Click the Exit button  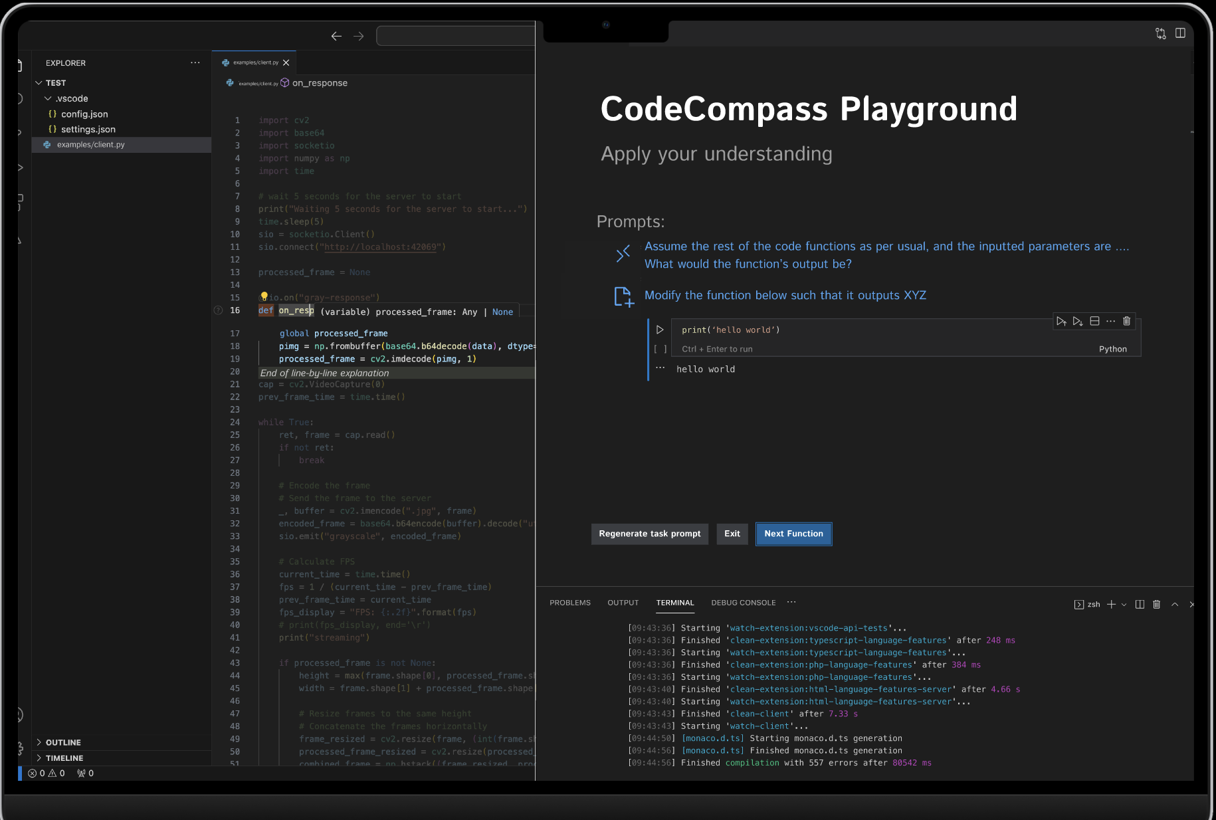click(x=732, y=534)
